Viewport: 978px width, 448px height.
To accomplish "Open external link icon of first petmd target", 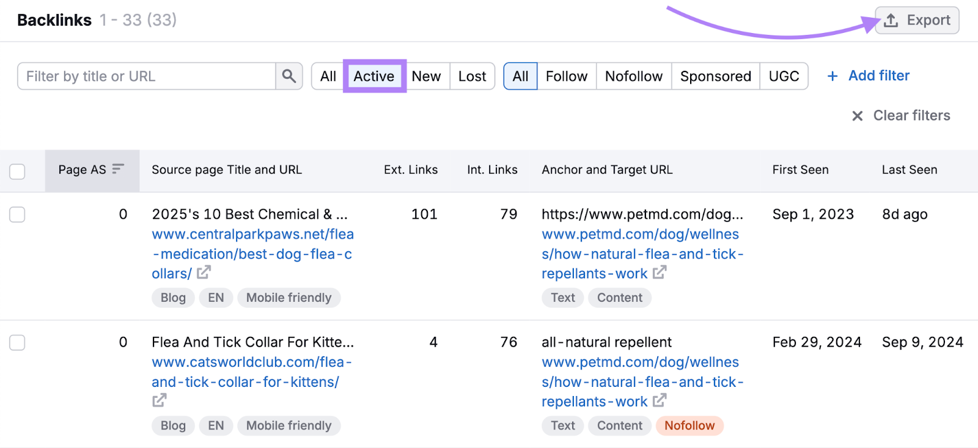I will [659, 273].
